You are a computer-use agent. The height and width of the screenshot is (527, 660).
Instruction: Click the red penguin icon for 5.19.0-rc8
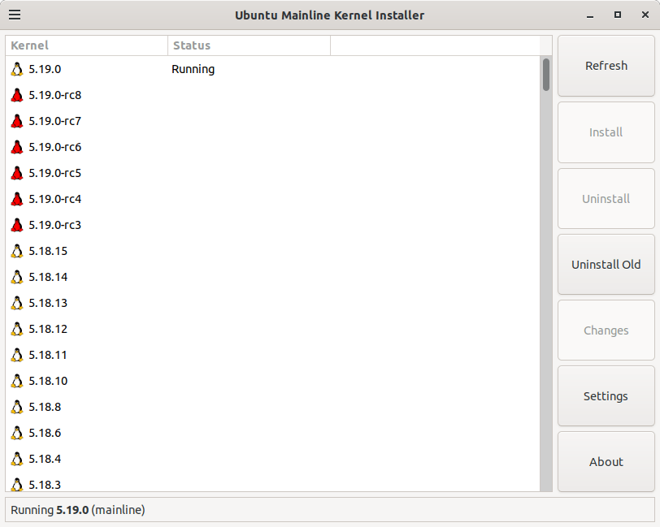click(x=16, y=95)
